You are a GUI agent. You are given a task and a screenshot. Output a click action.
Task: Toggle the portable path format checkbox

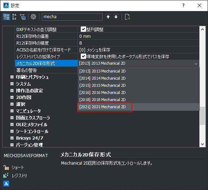point(83,56)
